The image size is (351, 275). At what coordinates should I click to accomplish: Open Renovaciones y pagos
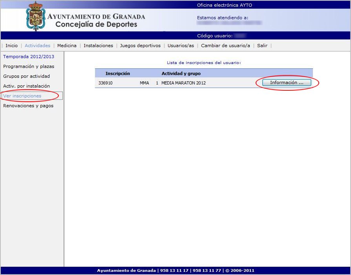coord(28,106)
